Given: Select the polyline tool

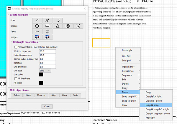Looking at the screenshot, I should [x=47, y=20].
